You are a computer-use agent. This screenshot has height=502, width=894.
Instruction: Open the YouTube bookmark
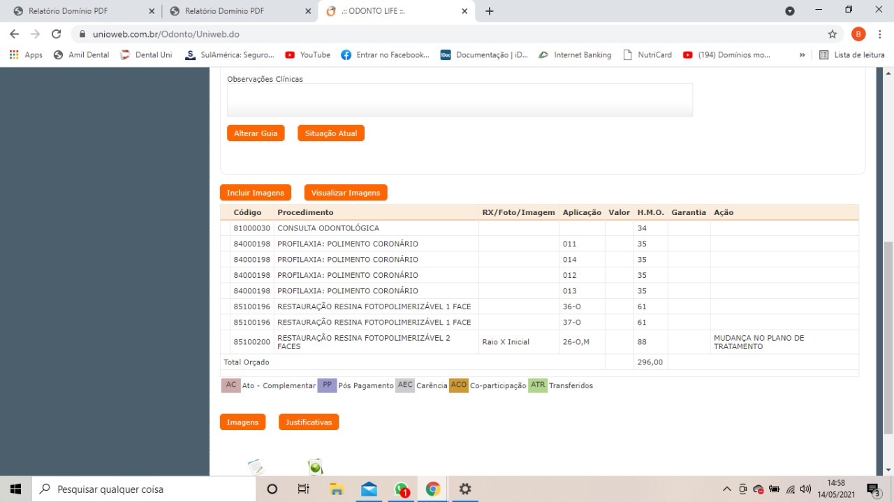tap(307, 55)
